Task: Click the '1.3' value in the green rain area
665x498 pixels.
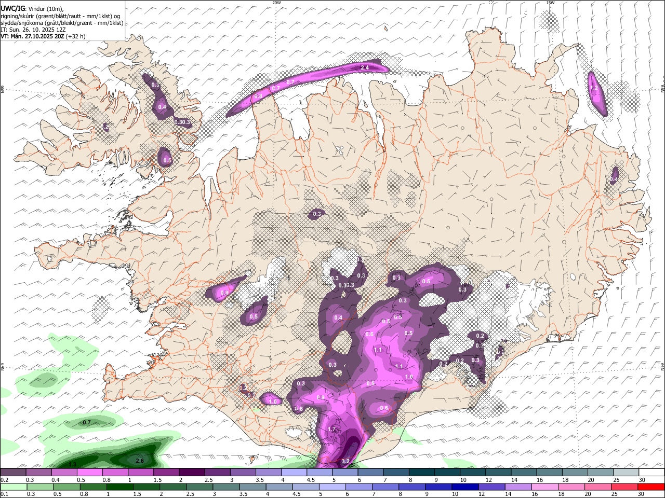Action: pyautogui.click(x=73, y=464)
